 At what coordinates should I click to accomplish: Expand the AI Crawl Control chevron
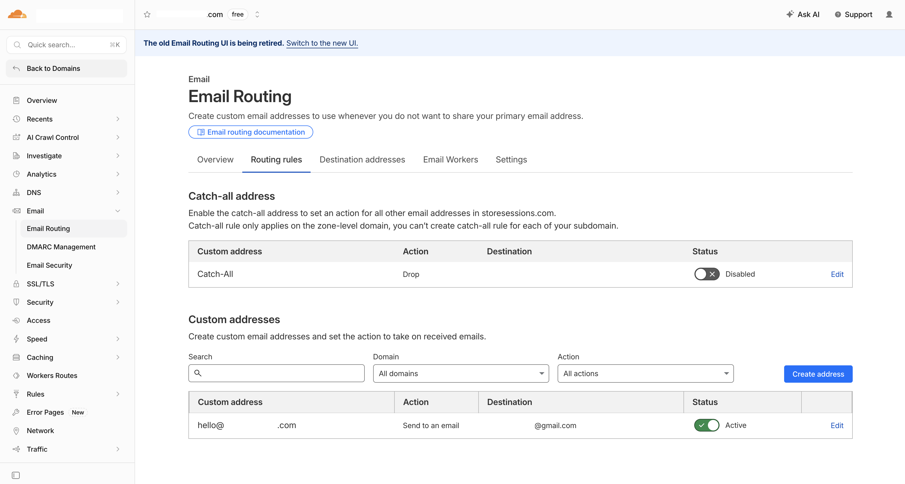(x=118, y=137)
